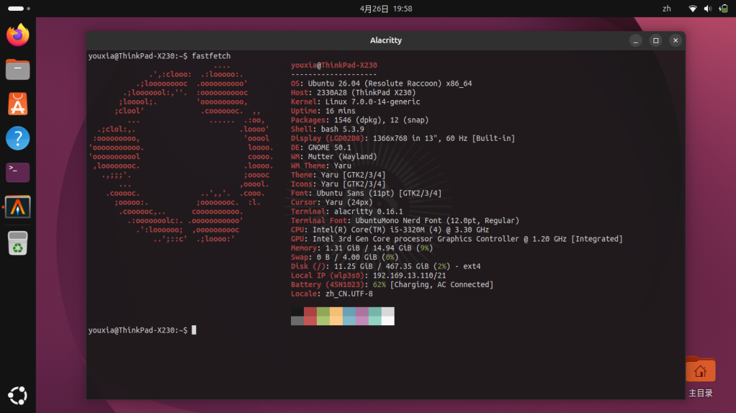Click the Wi-Fi status icon

click(692, 9)
